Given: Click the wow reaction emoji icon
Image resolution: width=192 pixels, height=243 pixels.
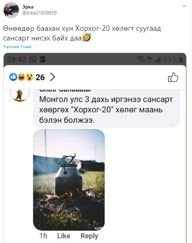Looking at the screenshot, I should [x=30, y=77].
